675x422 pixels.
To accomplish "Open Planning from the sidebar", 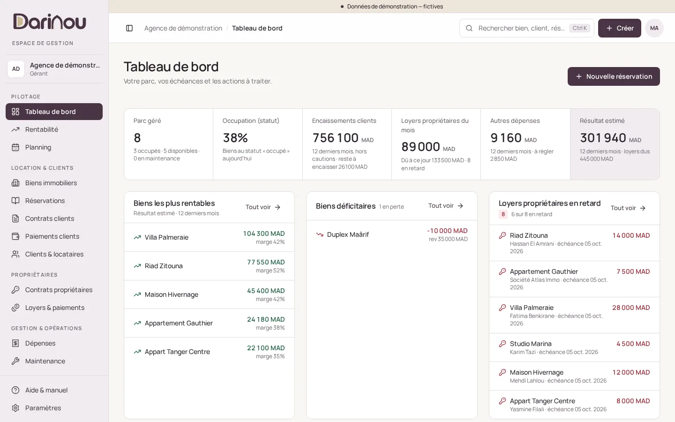I will pyautogui.click(x=54, y=147).
